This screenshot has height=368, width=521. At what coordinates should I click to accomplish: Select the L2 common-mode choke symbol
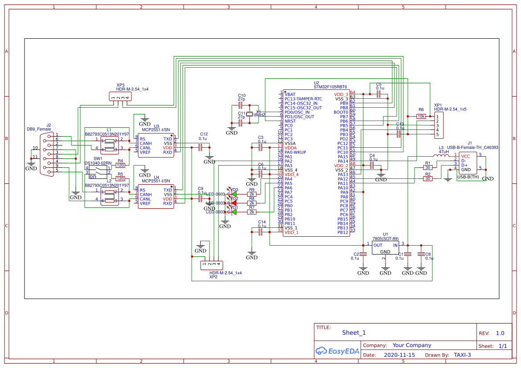point(109,196)
